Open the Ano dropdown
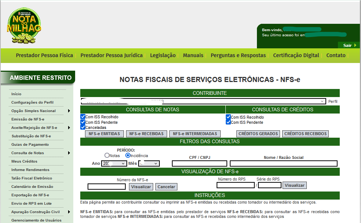The height and width of the screenshot is (223, 361). point(114,163)
